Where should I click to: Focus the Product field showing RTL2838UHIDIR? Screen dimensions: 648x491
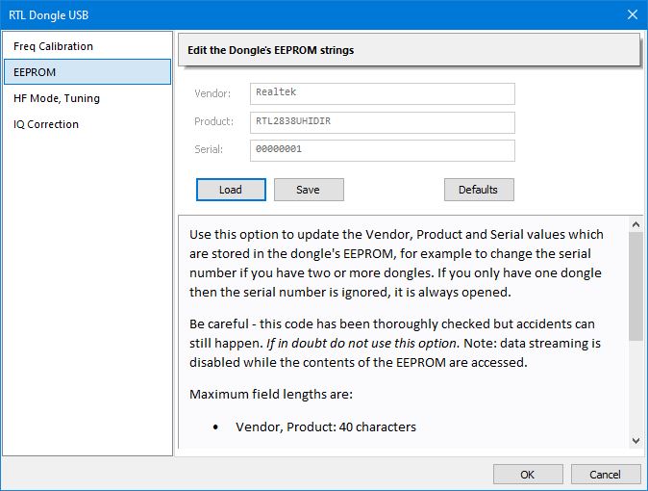[x=383, y=122]
